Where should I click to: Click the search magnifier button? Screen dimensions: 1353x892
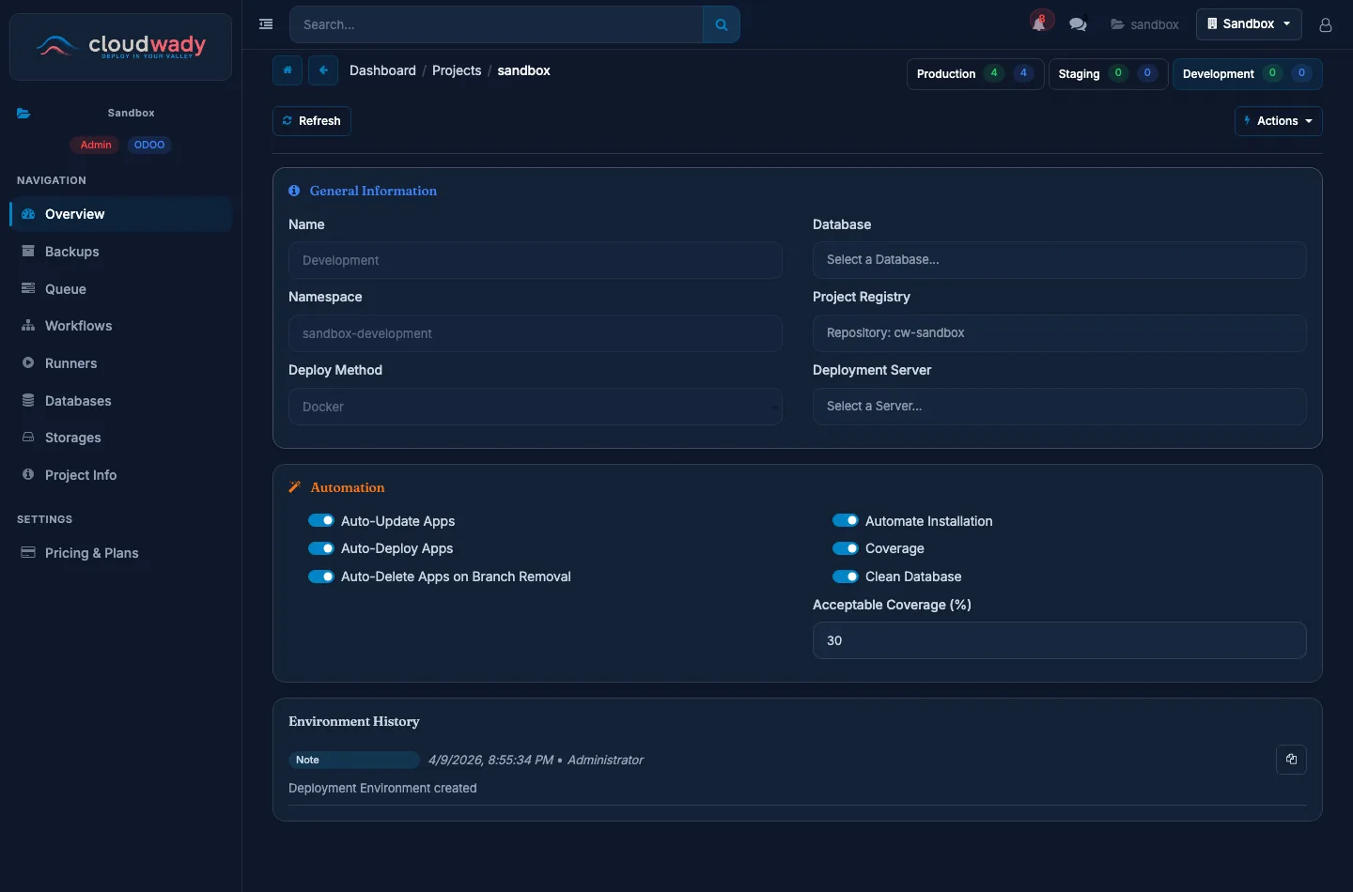pos(722,24)
